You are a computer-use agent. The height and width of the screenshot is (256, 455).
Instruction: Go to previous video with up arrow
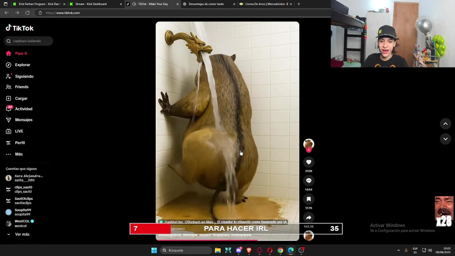coord(445,124)
